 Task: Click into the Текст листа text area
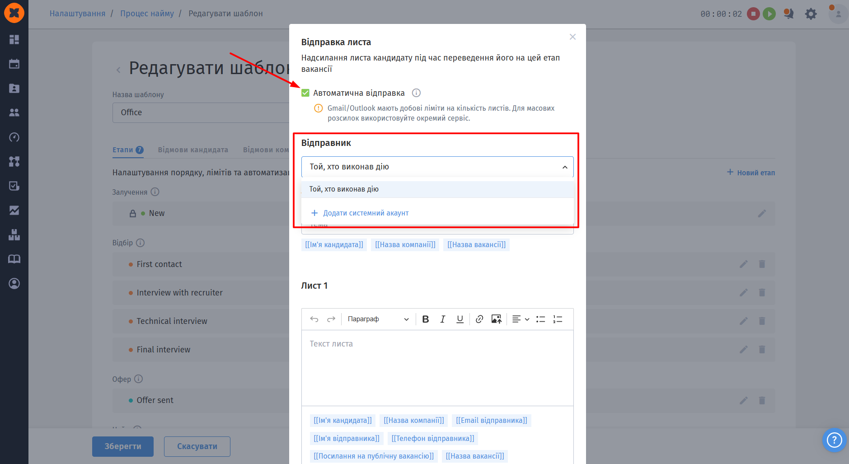[x=437, y=368]
